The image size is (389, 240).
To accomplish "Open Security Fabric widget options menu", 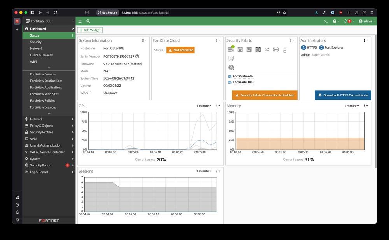I will click(x=292, y=40).
